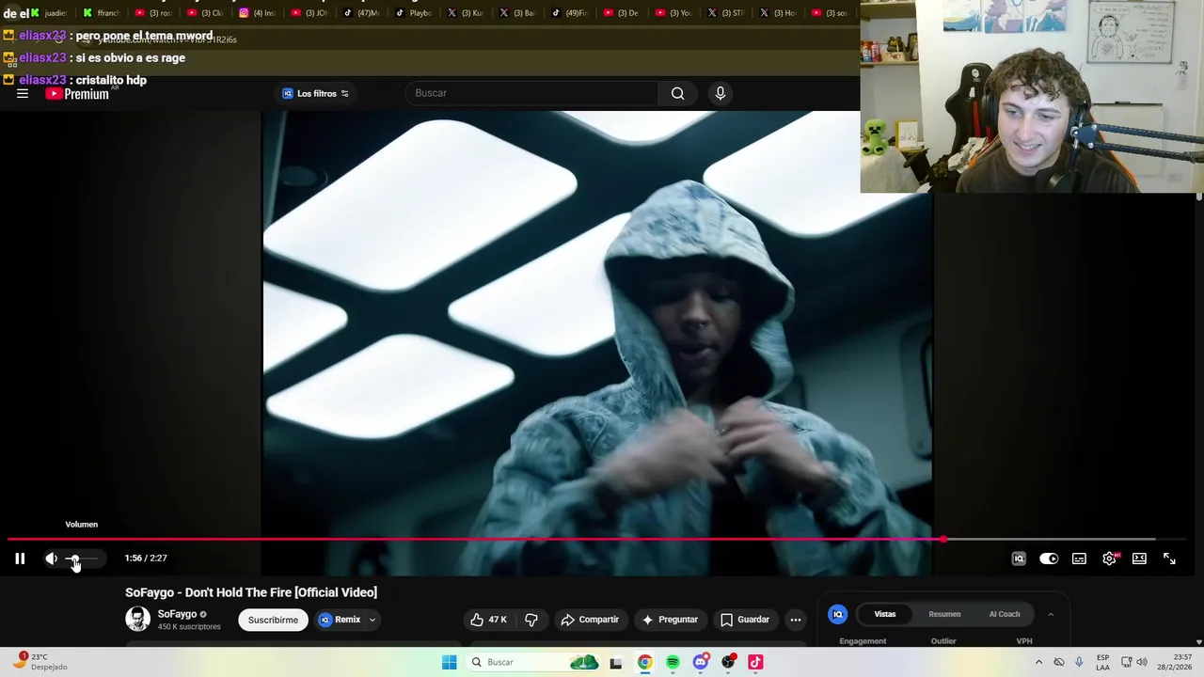
Task: Save the video with Guardar
Action: click(745, 620)
